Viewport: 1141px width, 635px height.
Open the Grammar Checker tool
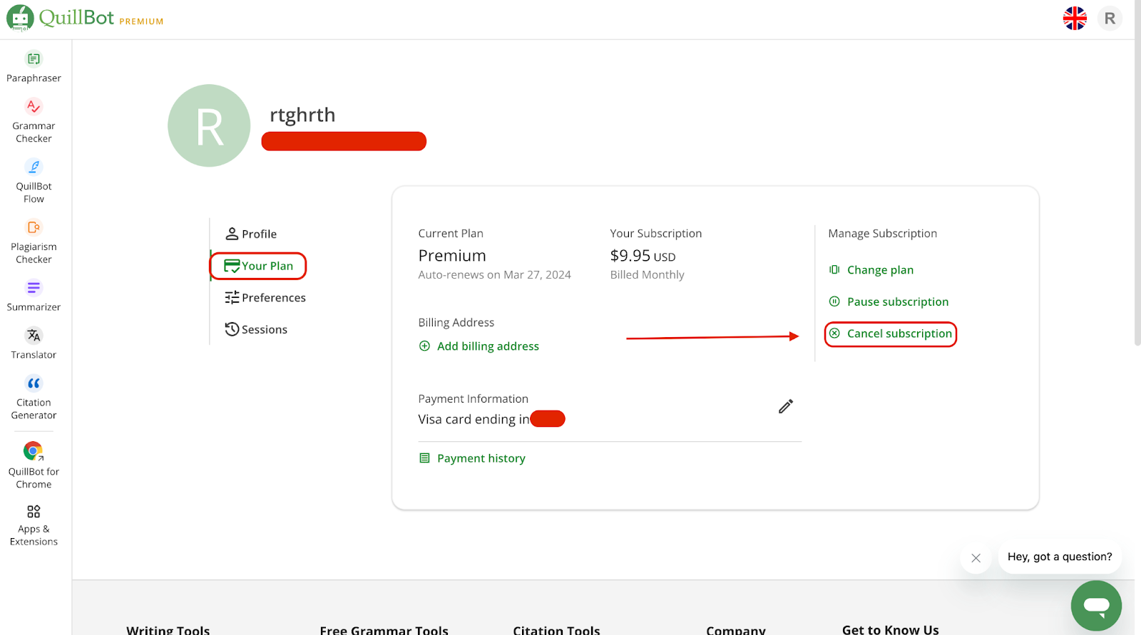34,120
